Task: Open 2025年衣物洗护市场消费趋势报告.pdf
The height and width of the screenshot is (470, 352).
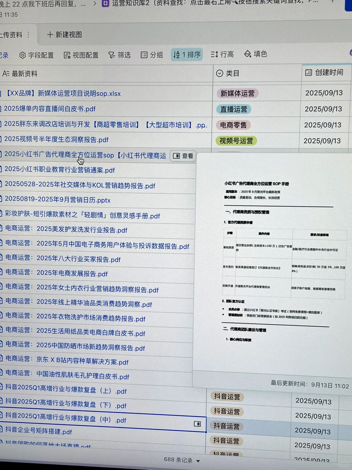Action: click(x=75, y=317)
